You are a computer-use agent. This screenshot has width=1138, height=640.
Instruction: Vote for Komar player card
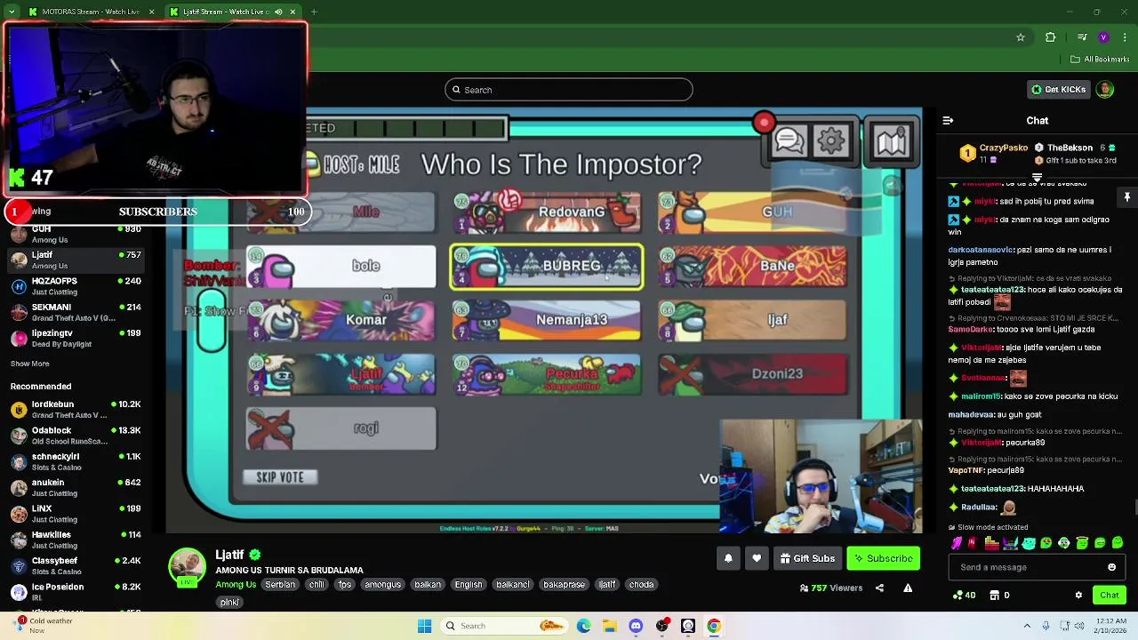coord(341,320)
